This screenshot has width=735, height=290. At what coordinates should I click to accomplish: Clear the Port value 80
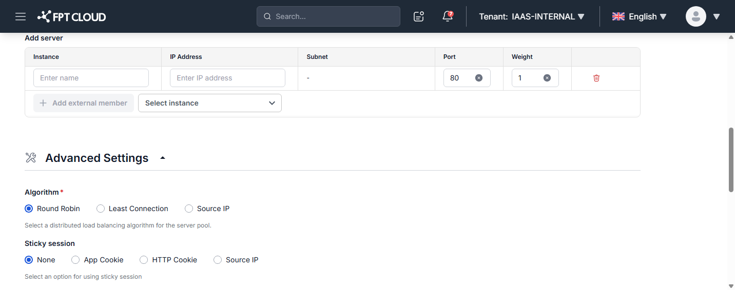tap(479, 78)
